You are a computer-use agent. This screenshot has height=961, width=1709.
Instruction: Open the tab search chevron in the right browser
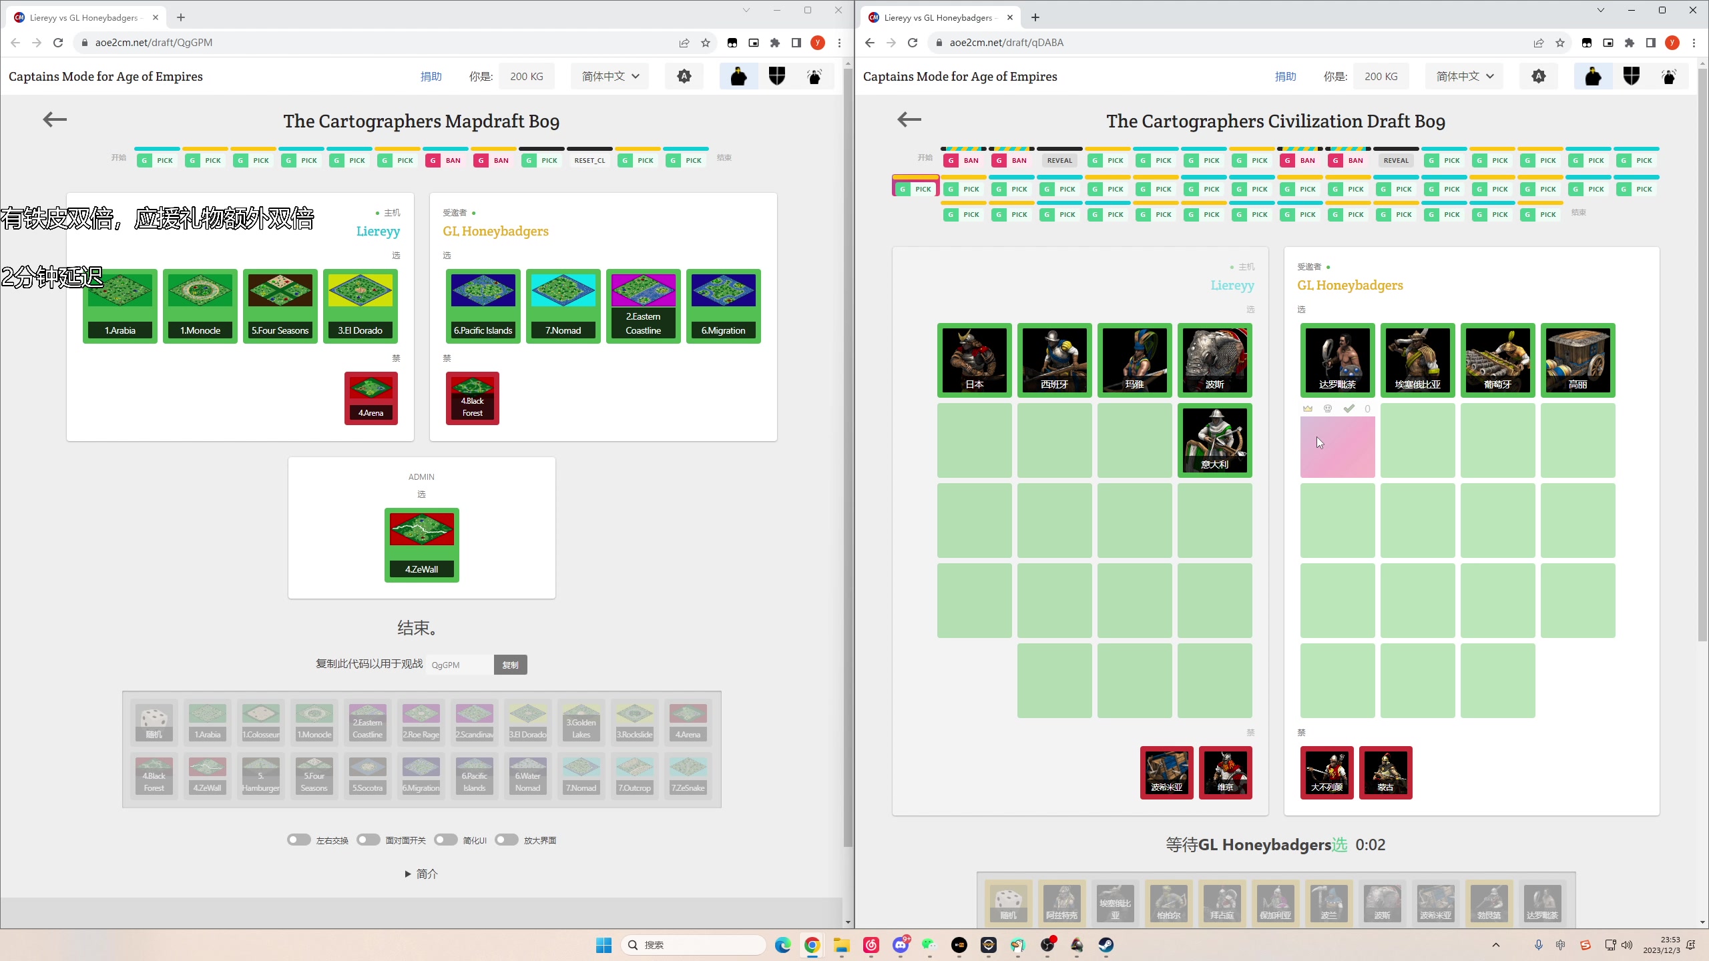(1600, 10)
